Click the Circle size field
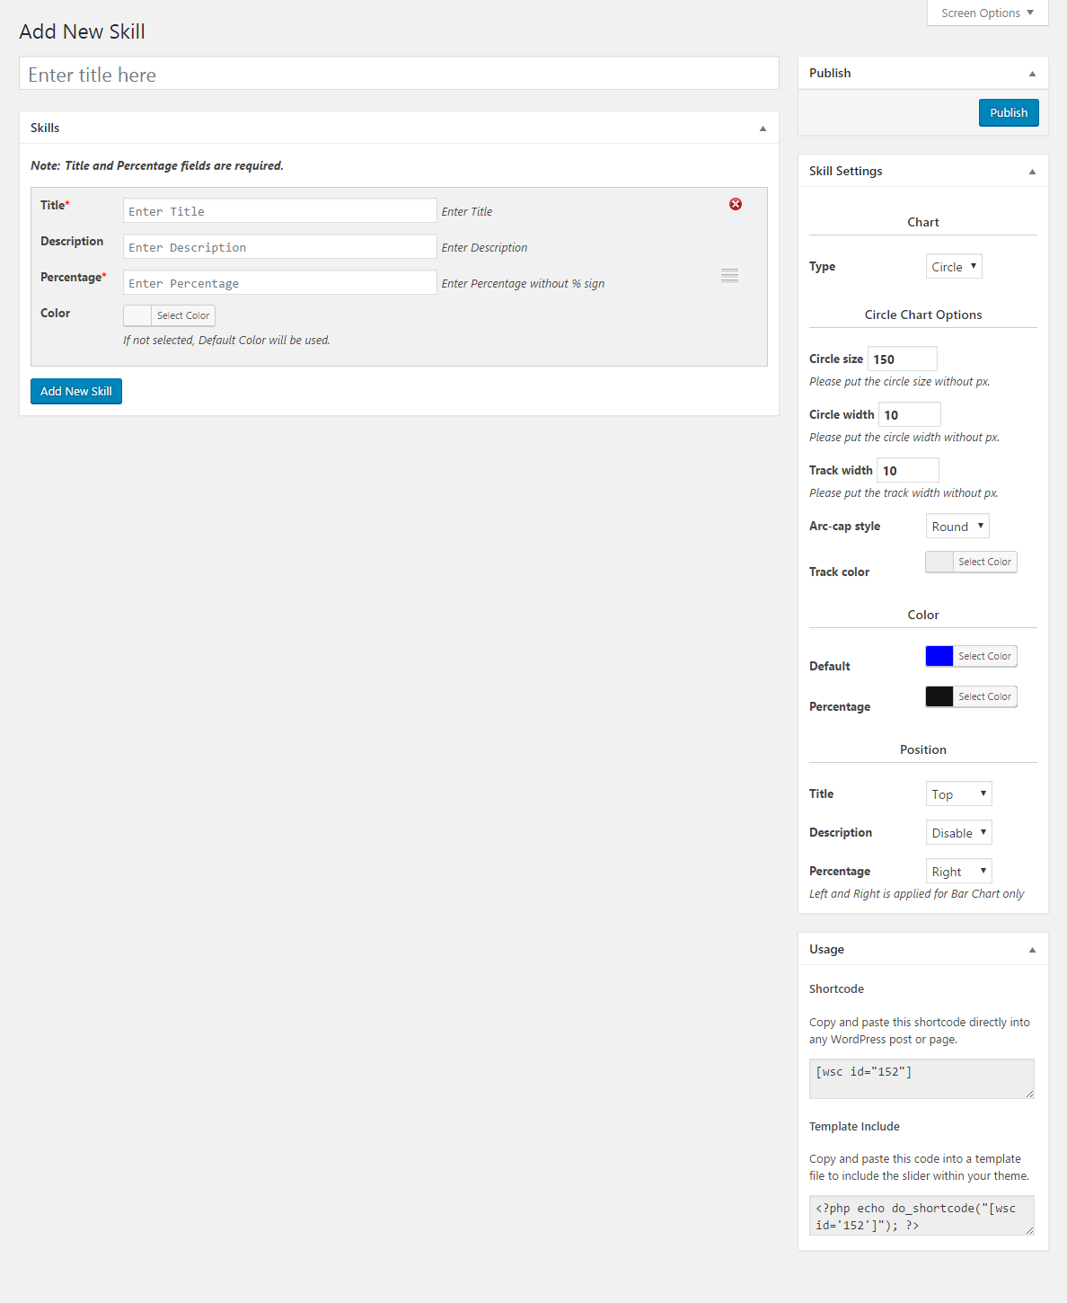Image resolution: width=1067 pixels, height=1303 pixels. (902, 359)
